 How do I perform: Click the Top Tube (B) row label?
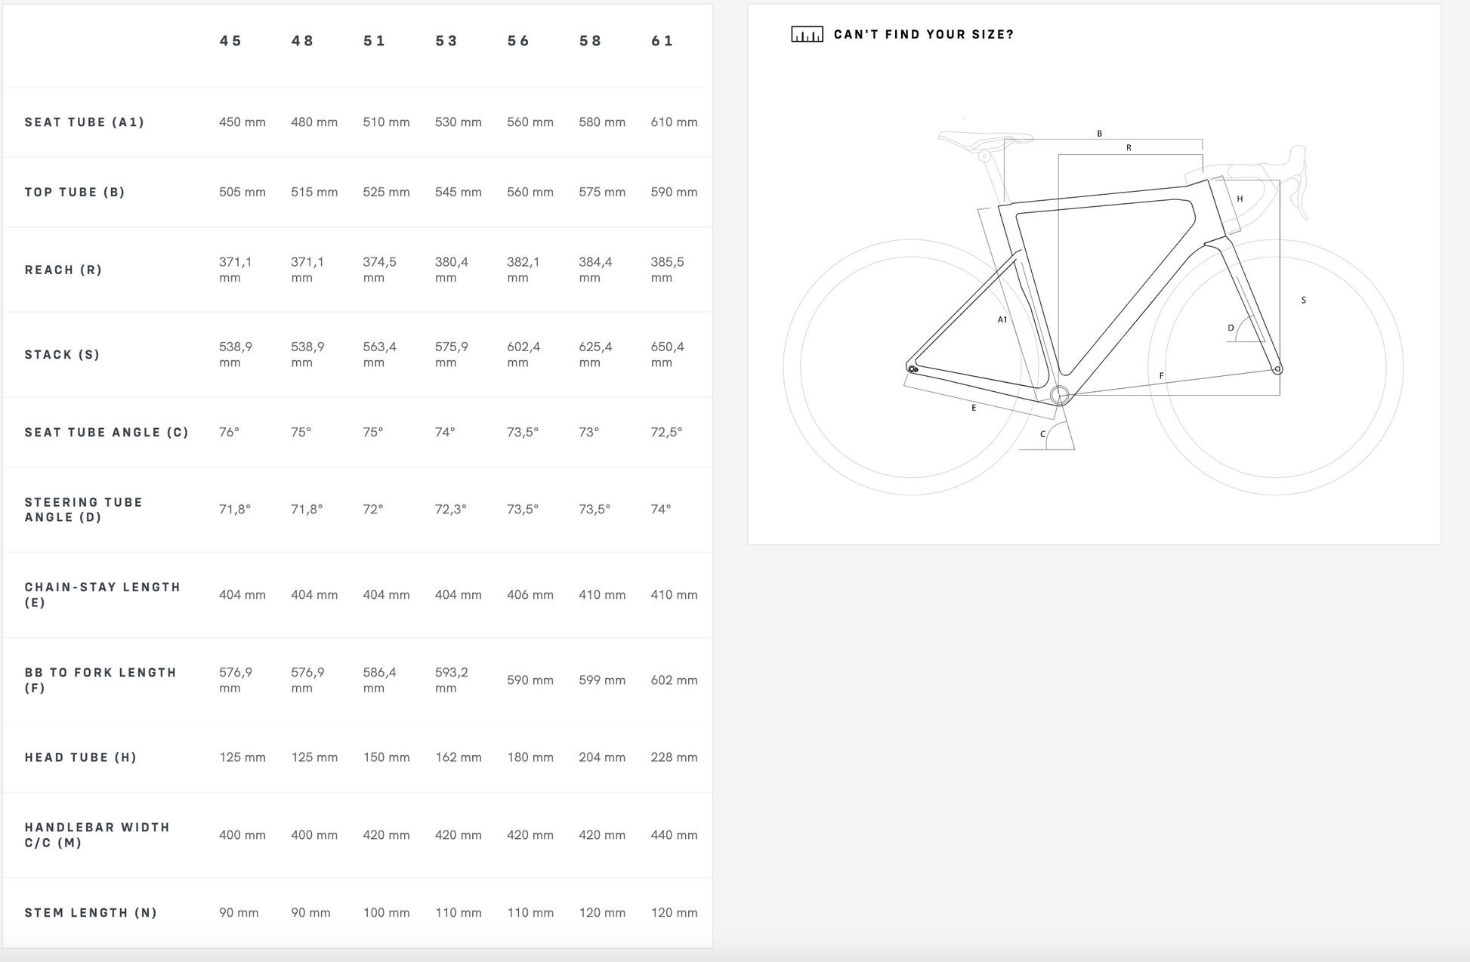tap(75, 193)
